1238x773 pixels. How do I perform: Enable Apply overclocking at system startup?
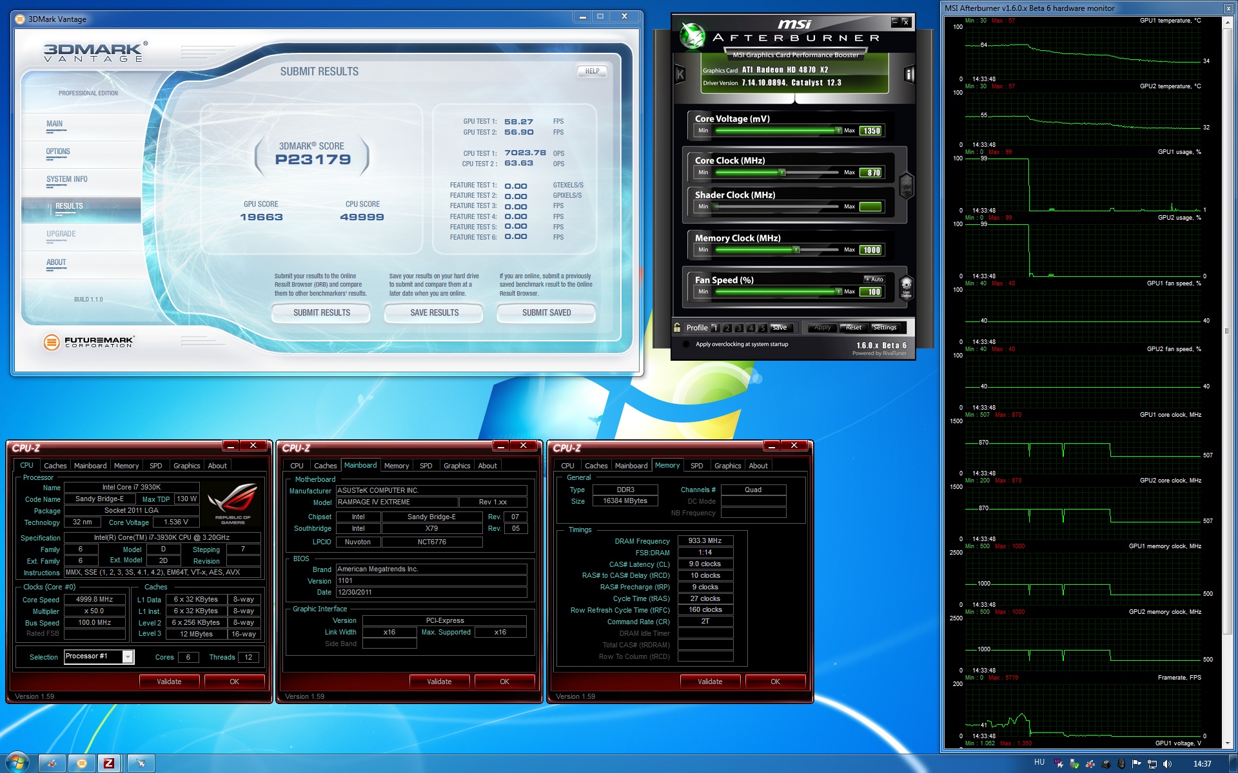[x=687, y=345]
